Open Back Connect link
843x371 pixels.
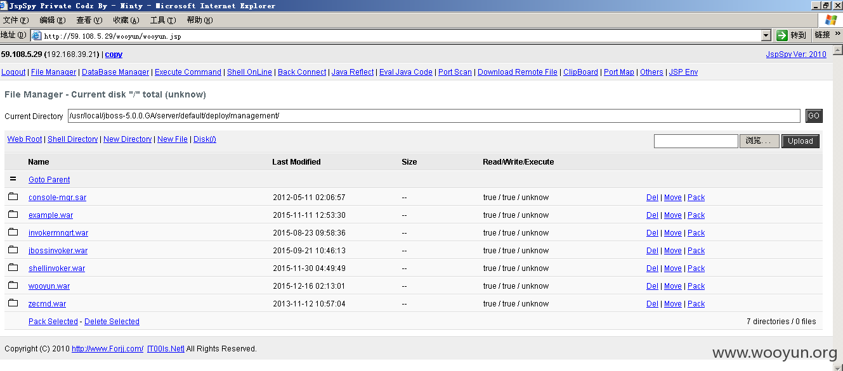click(x=302, y=72)
